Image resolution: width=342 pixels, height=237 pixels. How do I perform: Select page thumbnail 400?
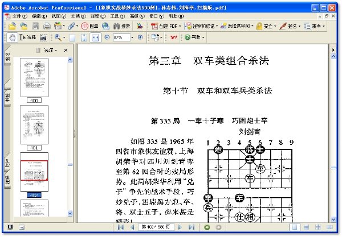[x=34, y=77]
